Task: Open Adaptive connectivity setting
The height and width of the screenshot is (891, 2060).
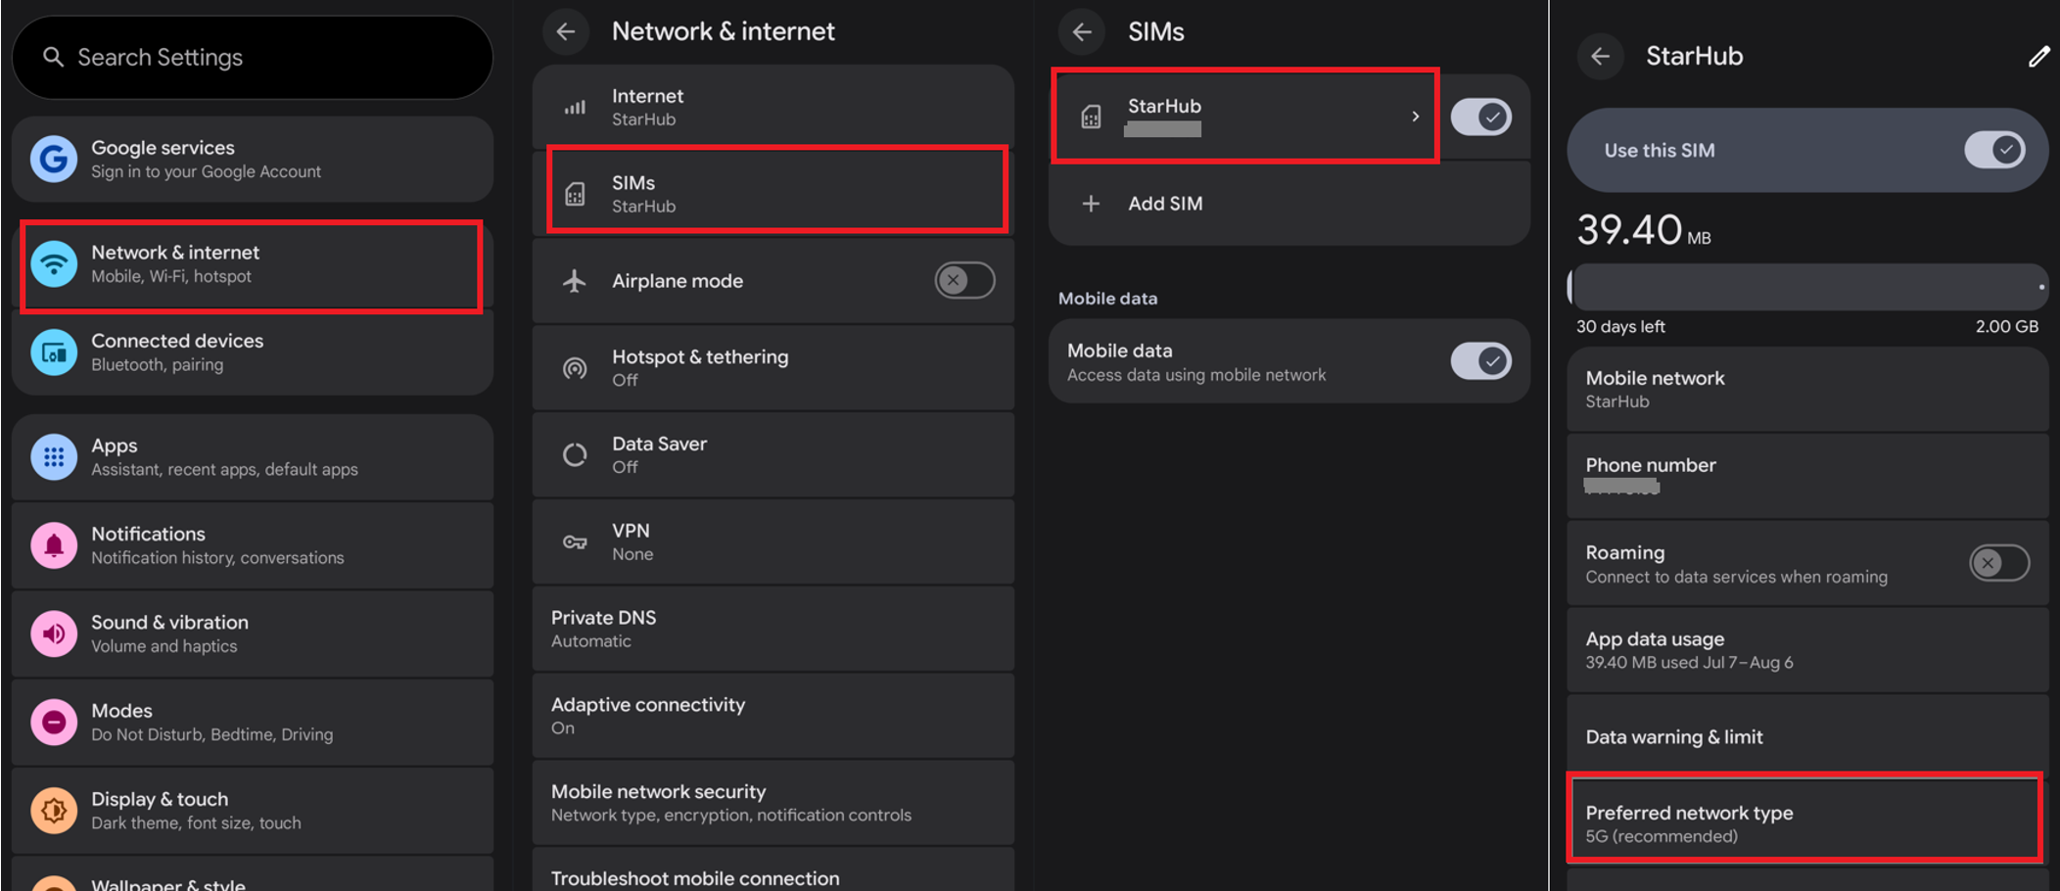Action: [x=772, y=716]
